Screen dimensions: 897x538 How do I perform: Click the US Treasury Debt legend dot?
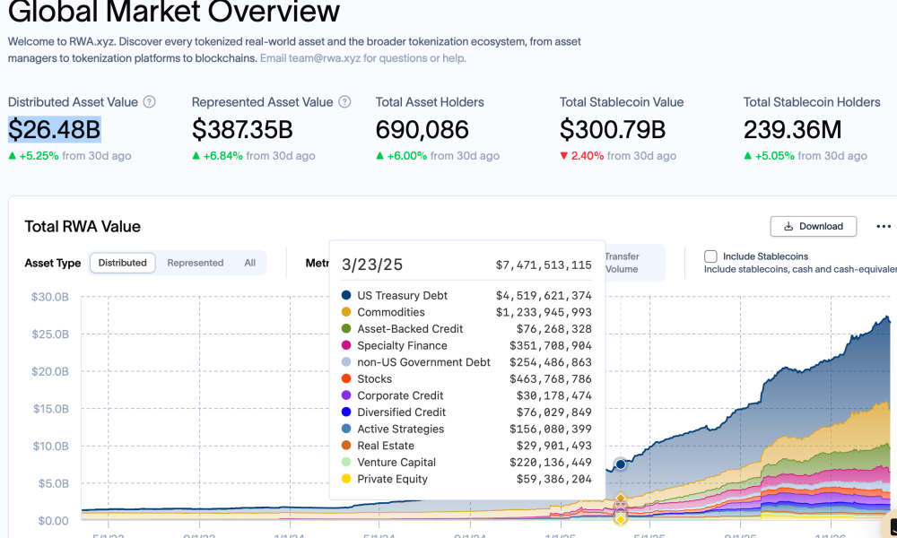346,296
